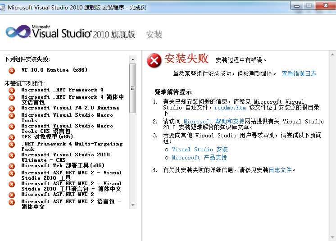Click error icon beside Visual Studio 2010 Ultimate - CHS

tap(12, 155)
